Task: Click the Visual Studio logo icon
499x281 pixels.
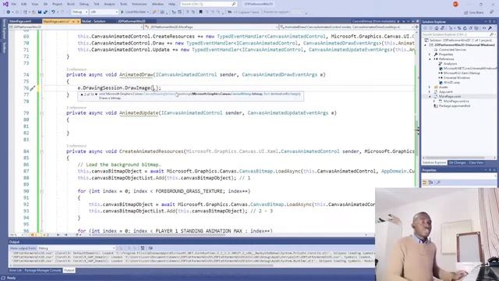Action: 5,4
